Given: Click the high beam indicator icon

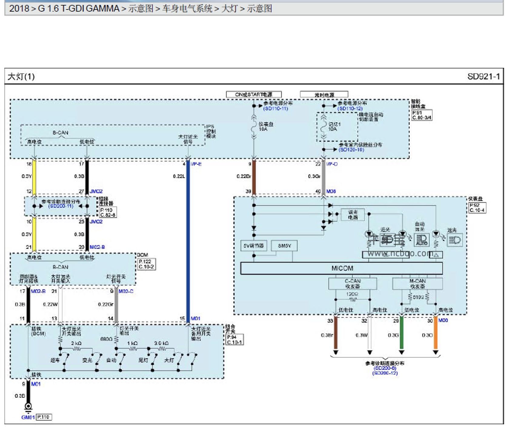Looking at the screenshot, I should (x=455, y=240).
